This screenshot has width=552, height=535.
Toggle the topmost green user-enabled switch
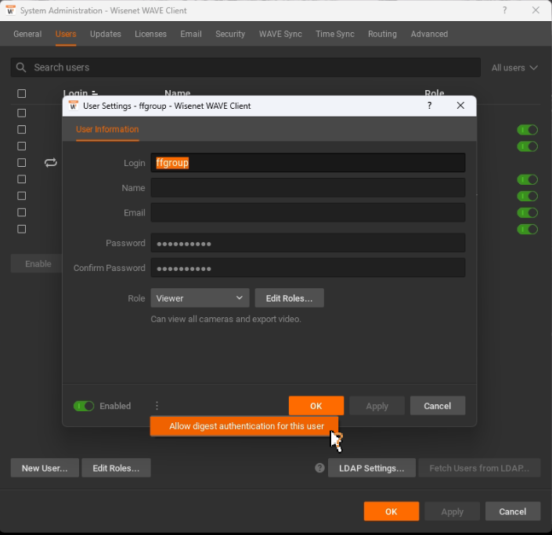[x=528, y=130]
